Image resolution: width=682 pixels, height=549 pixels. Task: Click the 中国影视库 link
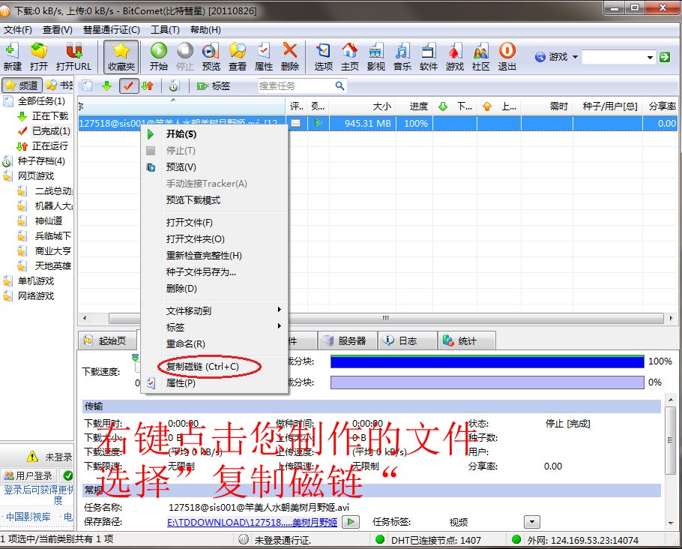(28, 517)
